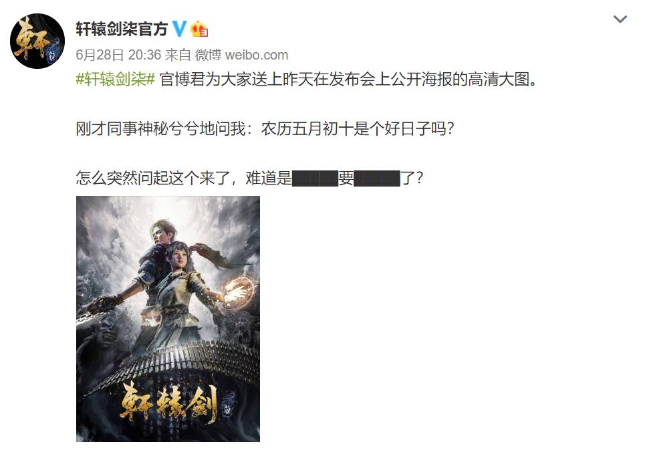Click the line mentioning 农历五月初十
This screenshot has width=645, height=452.
[x=265, y=129]
